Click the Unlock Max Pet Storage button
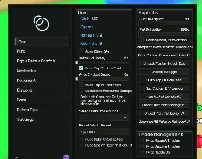202x159 pixels. click(164, 105)
